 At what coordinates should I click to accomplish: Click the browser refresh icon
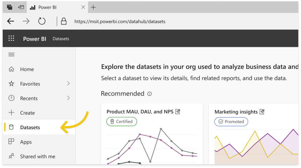(x=42, y=21)
